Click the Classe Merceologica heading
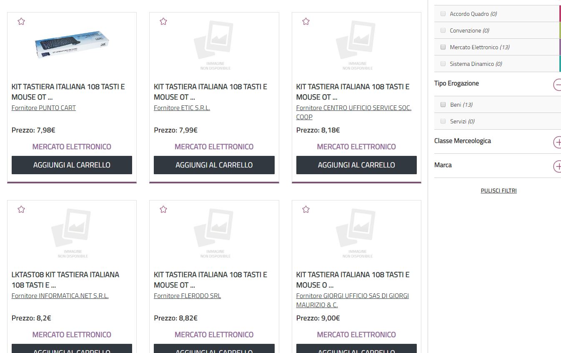This screenshot has height=353, width=561. click(463, 141)
